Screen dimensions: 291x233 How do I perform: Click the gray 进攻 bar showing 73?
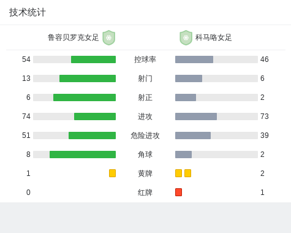point(196,116)
